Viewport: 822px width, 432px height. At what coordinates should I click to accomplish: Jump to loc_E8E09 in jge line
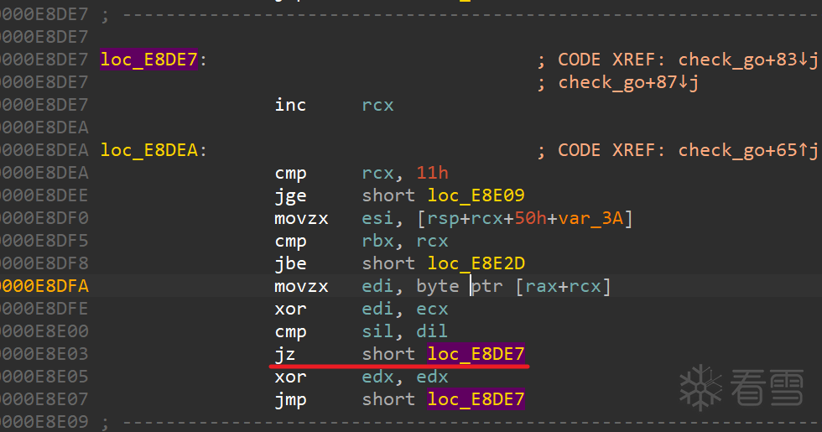pos(476,195)
